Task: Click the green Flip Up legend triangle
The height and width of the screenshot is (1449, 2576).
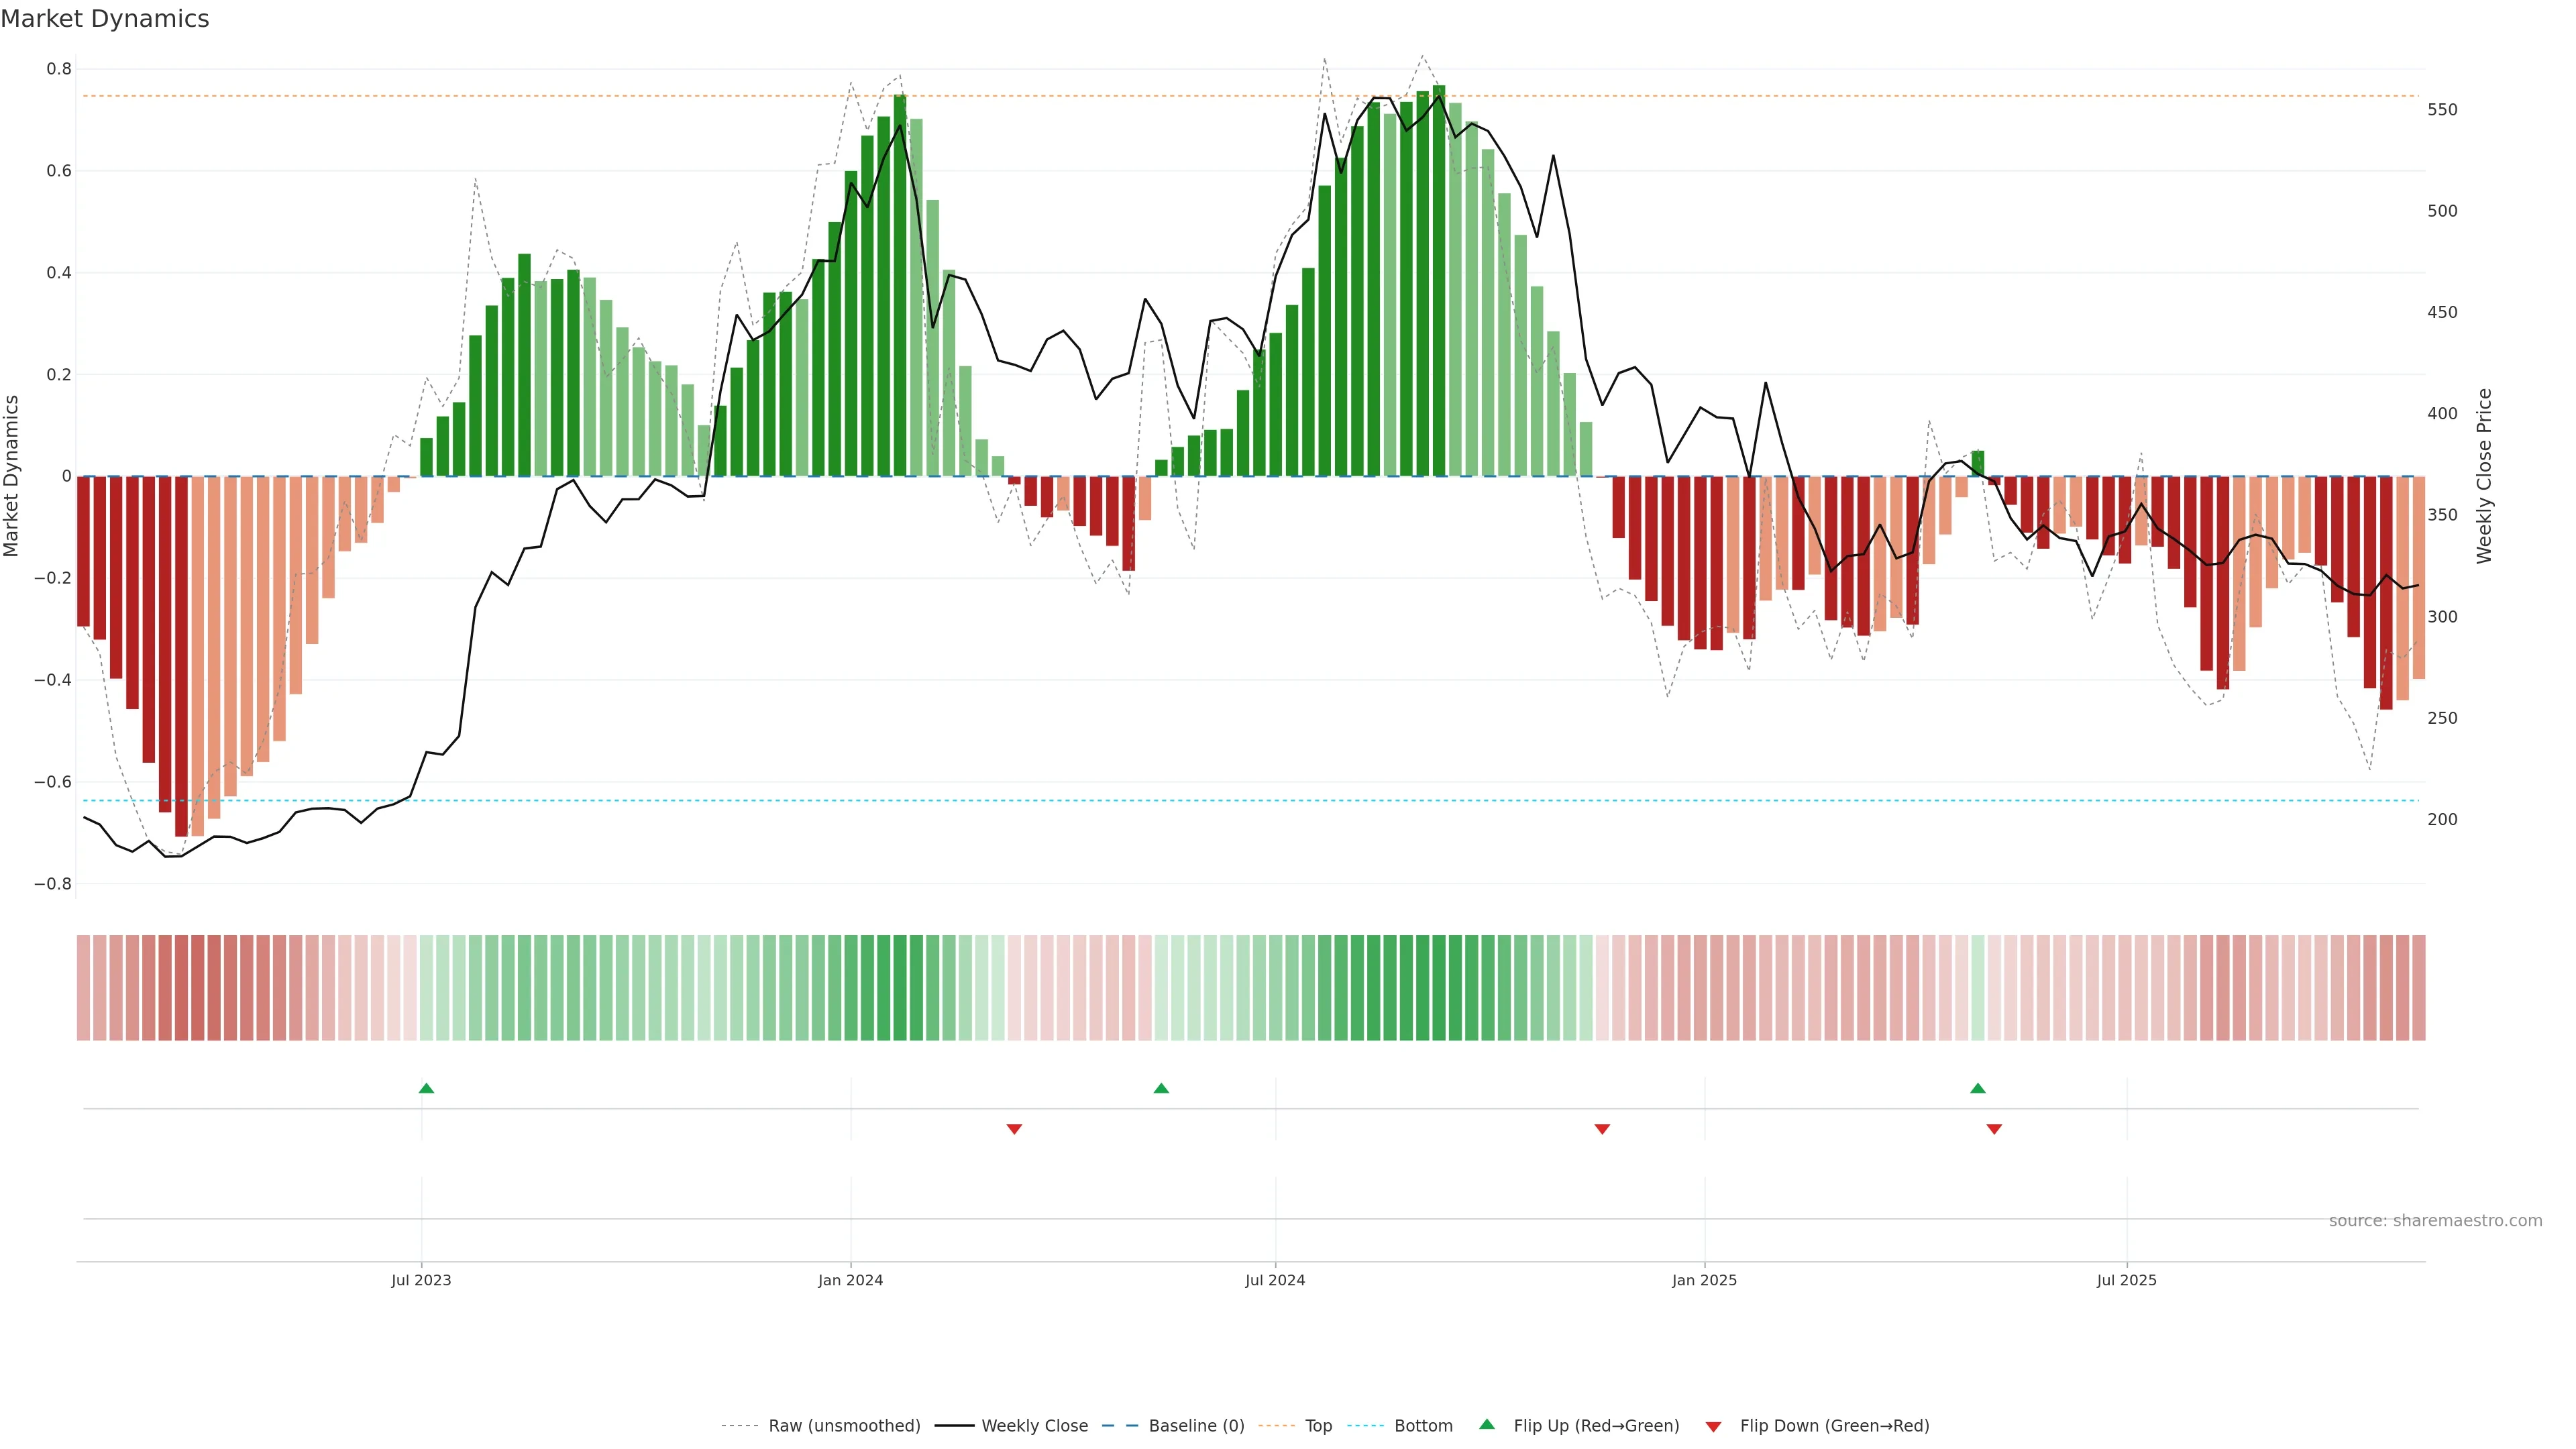Action: tap(1487, 1424)
